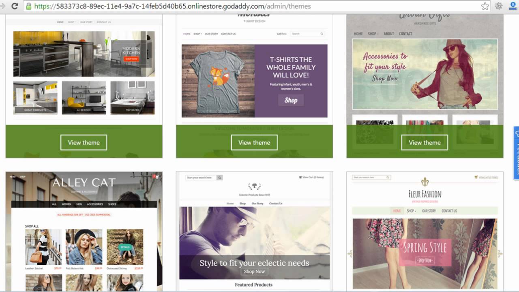Click the search field in the Fleur Fashion preview
The width and height of the screenshot is (519, 292).
point(371,178)
